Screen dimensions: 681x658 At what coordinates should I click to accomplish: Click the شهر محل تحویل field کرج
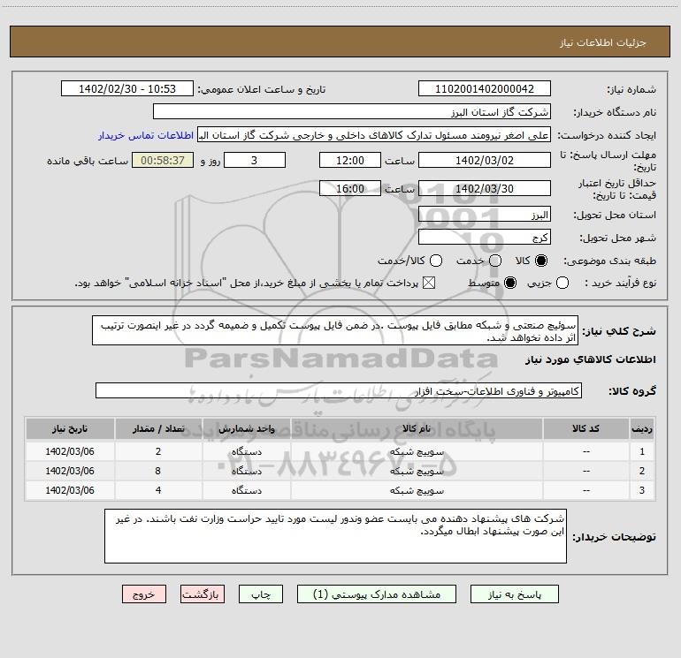pos(485,238)
